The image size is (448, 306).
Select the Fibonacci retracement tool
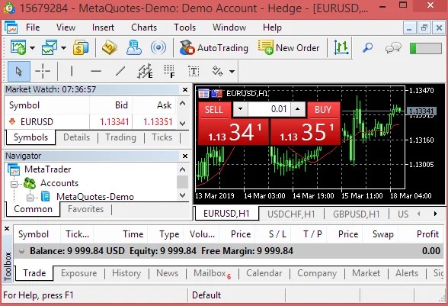coord(169,71)
